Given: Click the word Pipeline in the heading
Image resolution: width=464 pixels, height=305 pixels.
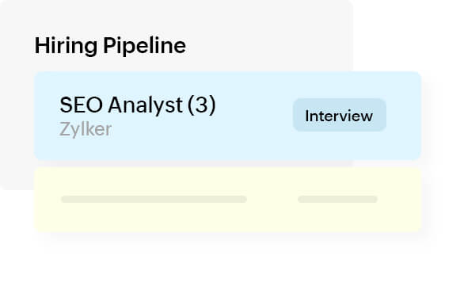Looking at the screenshot, I should click(144, 46).
